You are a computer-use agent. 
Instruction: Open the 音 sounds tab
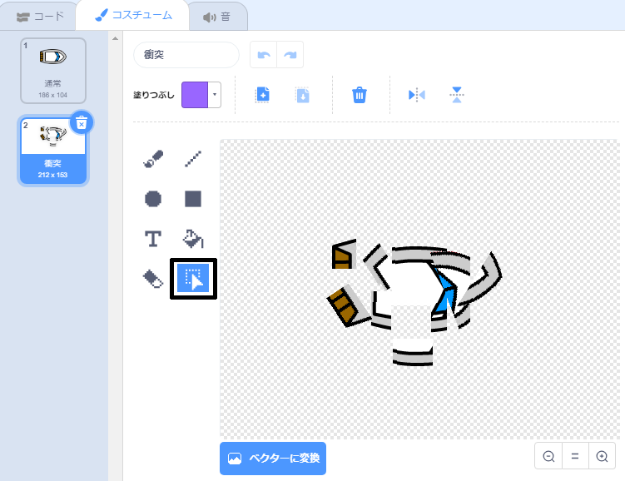click(x=217, y=16)
